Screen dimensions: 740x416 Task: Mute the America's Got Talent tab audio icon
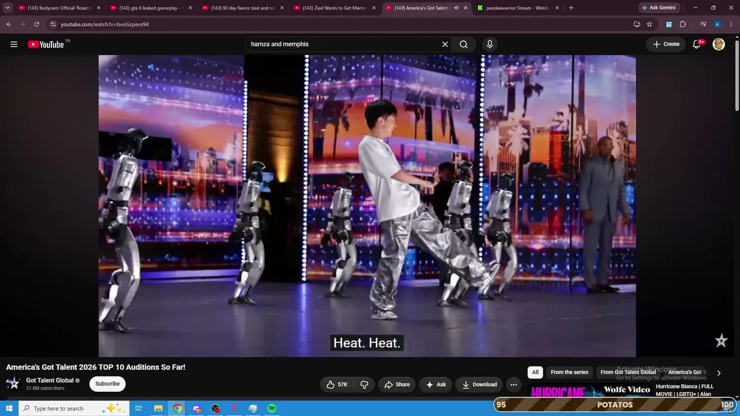(x=456, y=8)
